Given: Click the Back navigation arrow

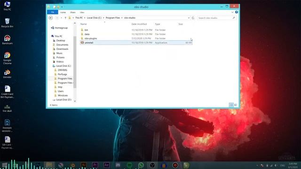Looking at the screenshot, I should pos(51,18).
